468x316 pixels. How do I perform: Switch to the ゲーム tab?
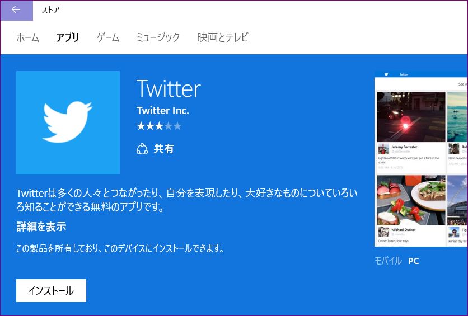point(108,37)
